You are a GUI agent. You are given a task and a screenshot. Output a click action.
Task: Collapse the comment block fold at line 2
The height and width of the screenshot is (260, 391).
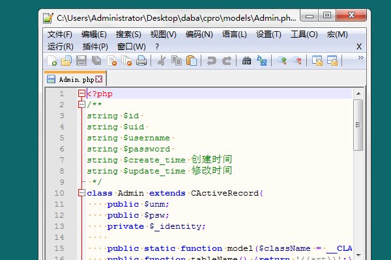pos(81,105)
